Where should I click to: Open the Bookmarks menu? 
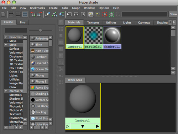tap(37, 8)
